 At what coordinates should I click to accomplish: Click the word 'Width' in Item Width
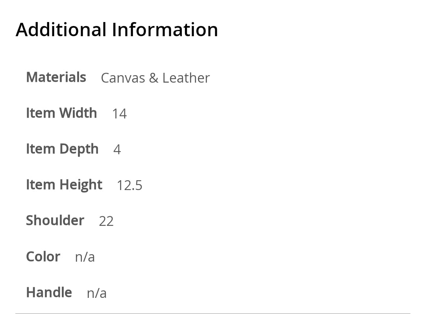pyautogui.click(x=78, y=113)
